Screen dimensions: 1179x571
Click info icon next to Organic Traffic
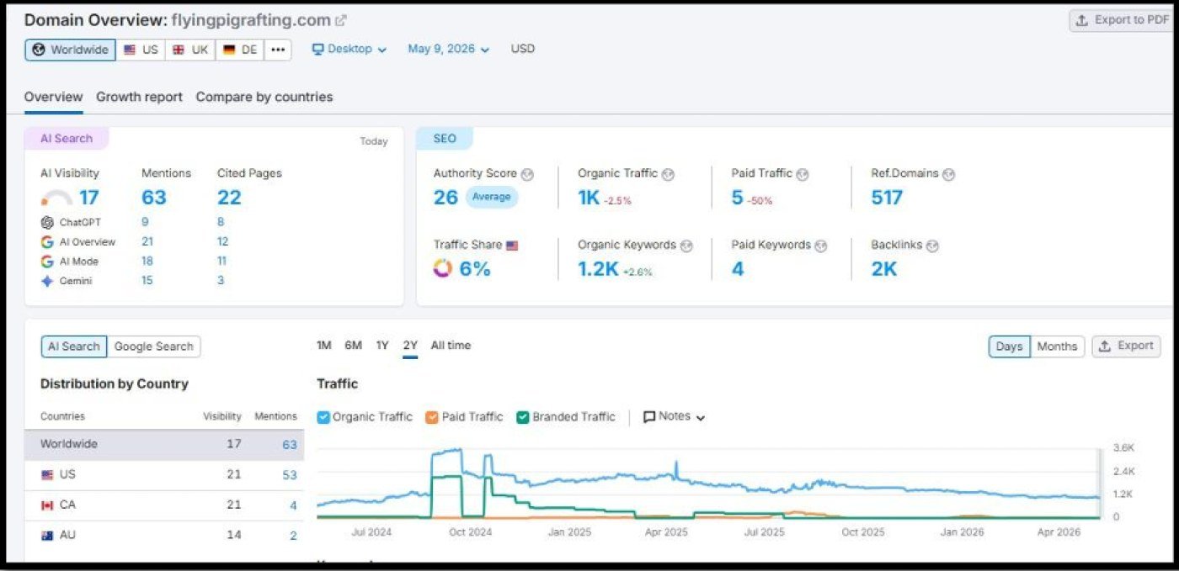tap(668, 174)
